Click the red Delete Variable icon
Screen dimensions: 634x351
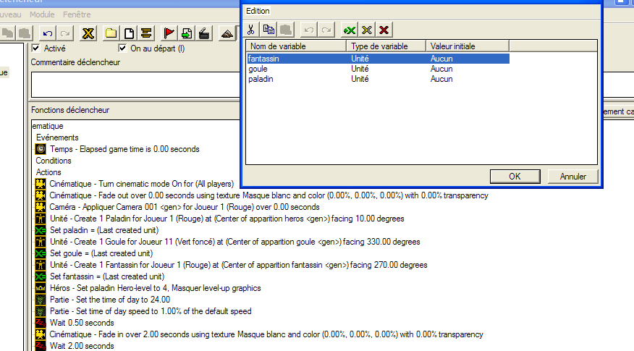click(x=384, y=30)
